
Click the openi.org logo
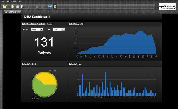coord(167,6)
